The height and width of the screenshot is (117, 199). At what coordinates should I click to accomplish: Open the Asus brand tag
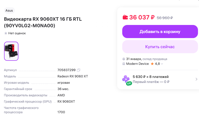point(9,10)
